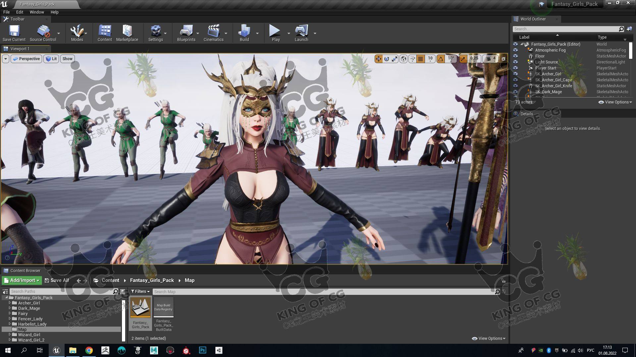Open the Edit menu
The height and width of the screenshot is (357, 636).
pos(20,12)
